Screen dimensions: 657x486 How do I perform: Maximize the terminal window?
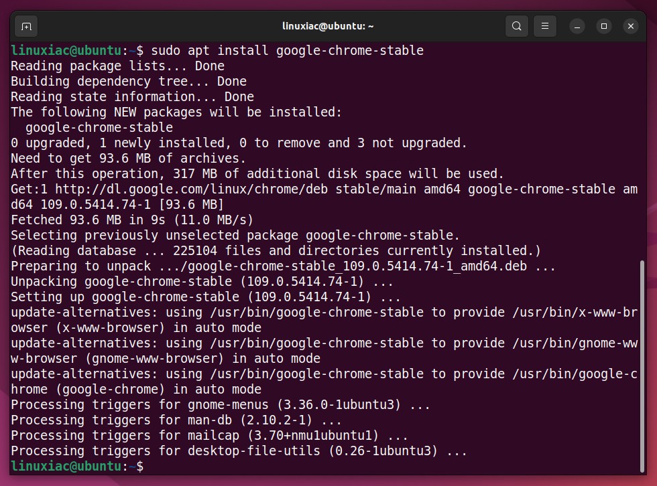[604, 26]
